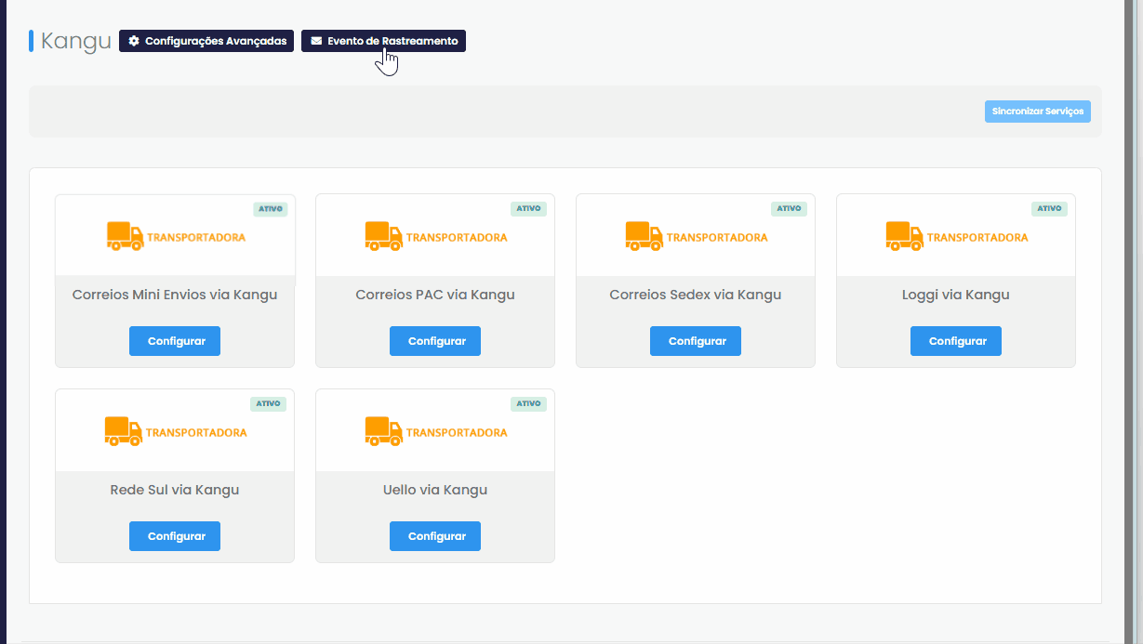Select 'Correios PAC via Kangu' text

pyautogui.click(x=435, y=295)
